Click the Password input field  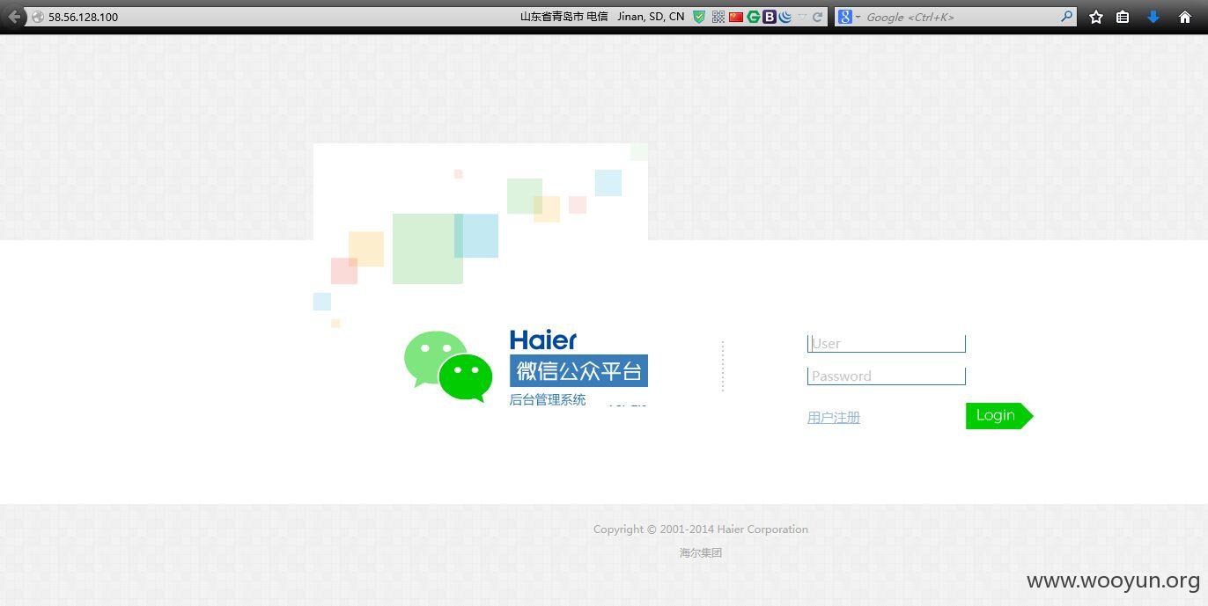pyautogui.click(x=887, y=376)
